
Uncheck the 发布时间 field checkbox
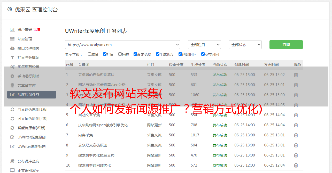coord(203,54)
